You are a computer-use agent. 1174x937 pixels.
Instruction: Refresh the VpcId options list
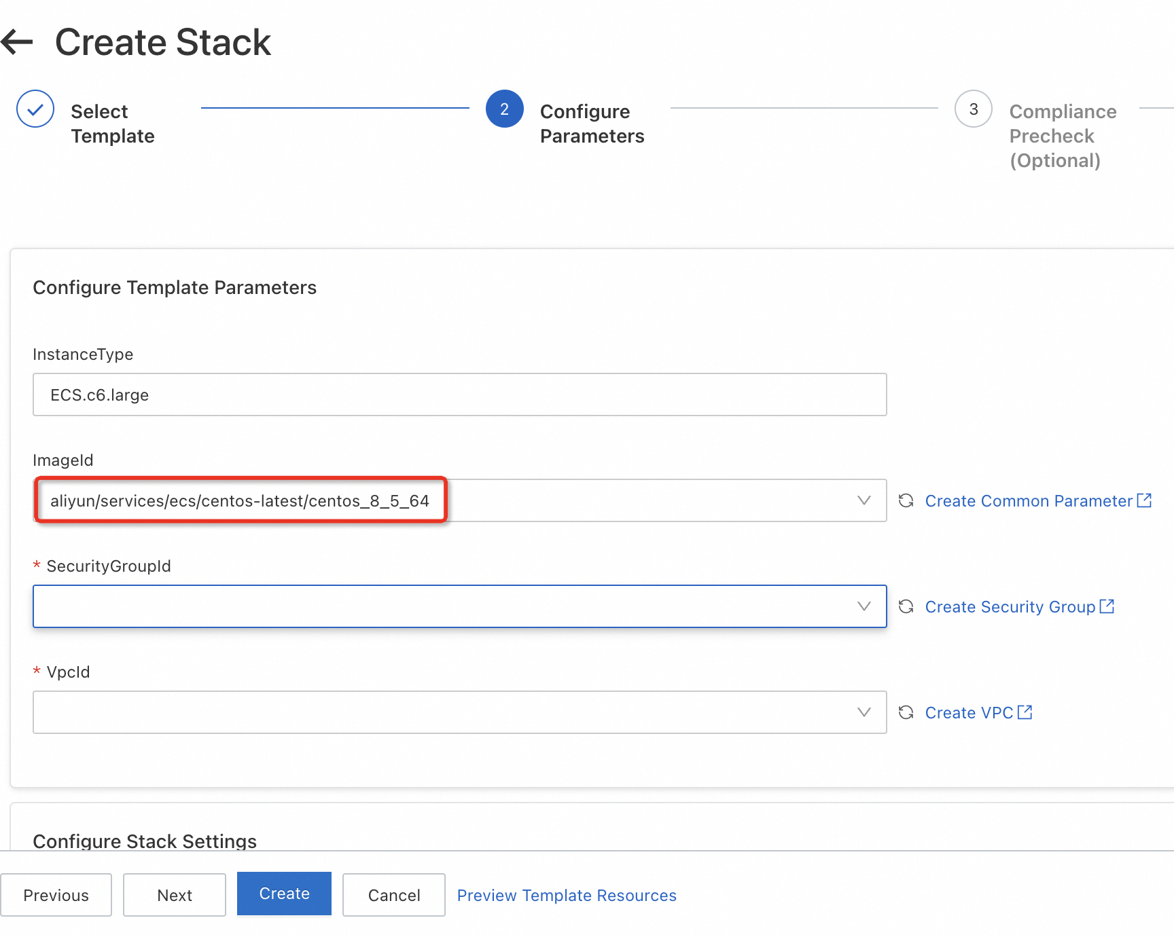coord(906,712)
